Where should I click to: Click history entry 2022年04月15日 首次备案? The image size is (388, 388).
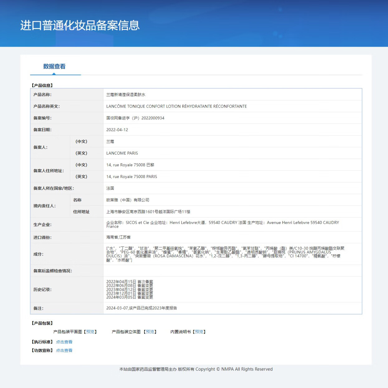(x=130, y=282)
